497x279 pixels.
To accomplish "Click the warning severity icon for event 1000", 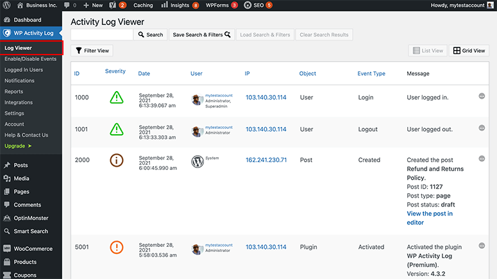I will (116, 97).
